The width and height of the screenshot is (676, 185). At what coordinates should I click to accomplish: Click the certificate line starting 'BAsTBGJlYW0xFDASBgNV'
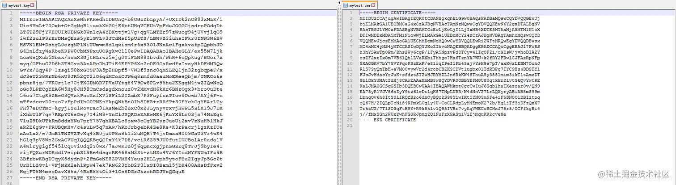pyautogui.click(x=450, y=29)
